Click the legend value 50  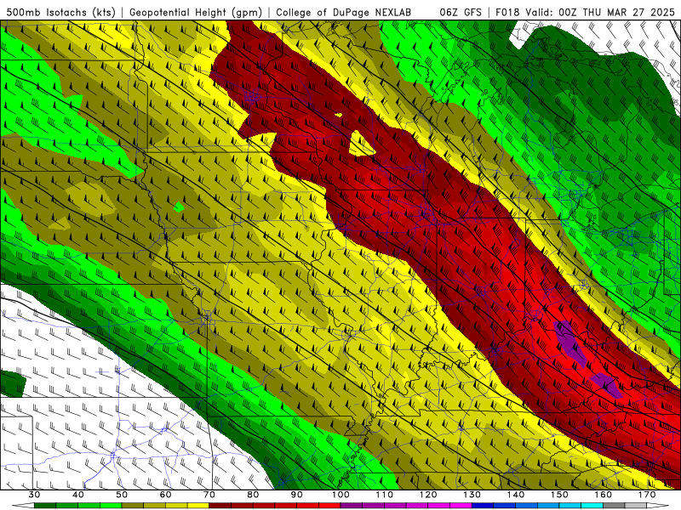[x=122, y=495]
